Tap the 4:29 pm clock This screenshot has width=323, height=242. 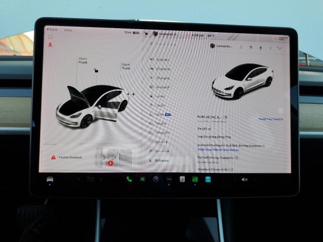(197, 35)
